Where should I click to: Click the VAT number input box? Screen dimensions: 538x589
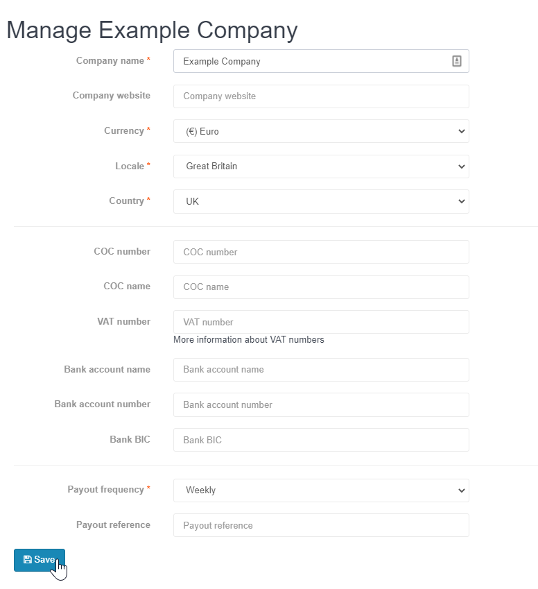[x=321, y=322]
